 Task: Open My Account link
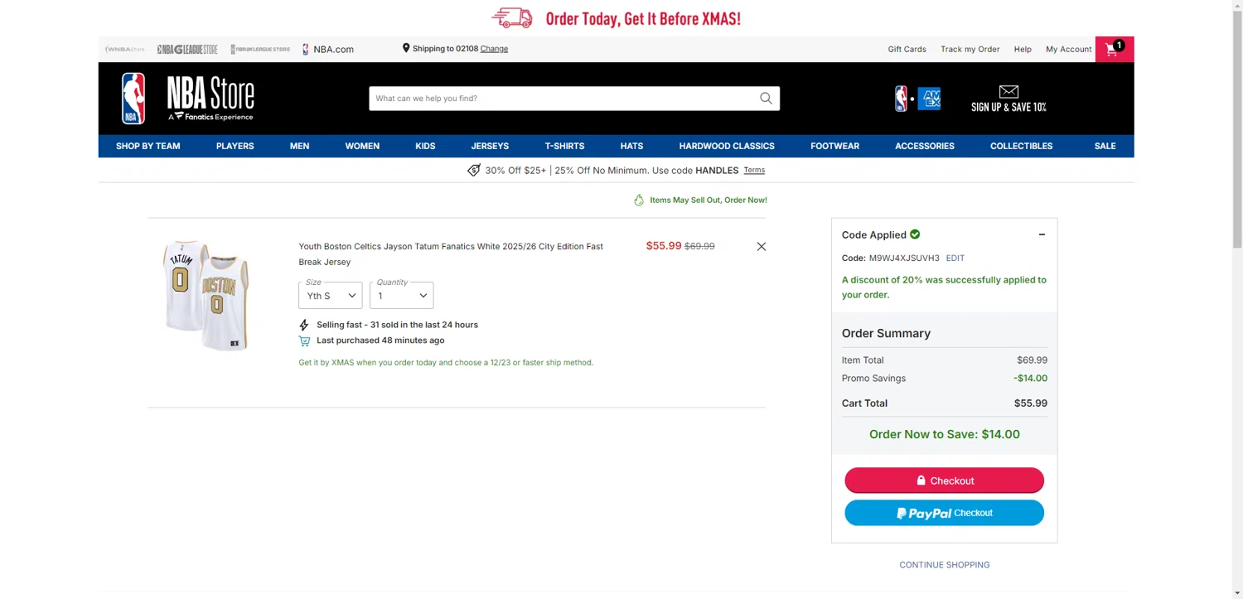coord(1068,49)
